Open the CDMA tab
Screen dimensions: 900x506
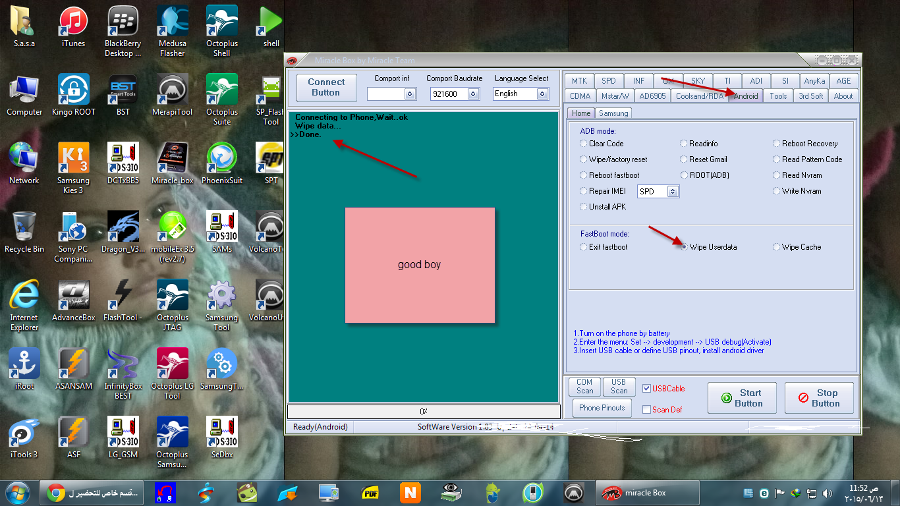coord(580,96)
